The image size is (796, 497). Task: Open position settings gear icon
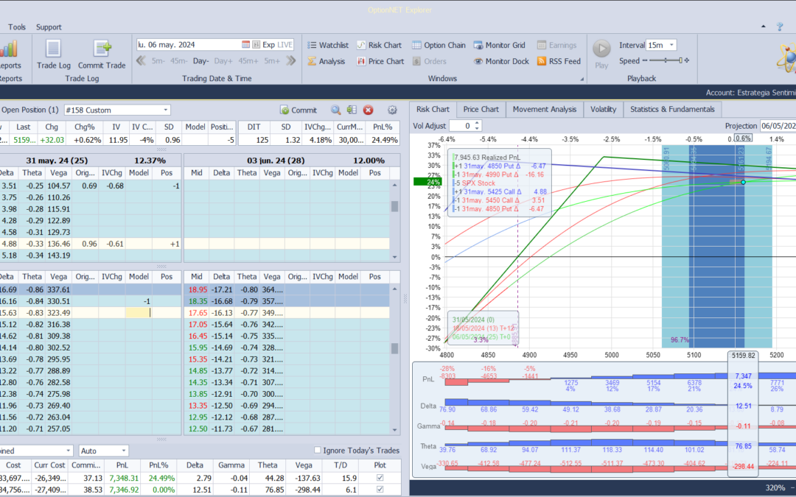(x=392, y=110)
